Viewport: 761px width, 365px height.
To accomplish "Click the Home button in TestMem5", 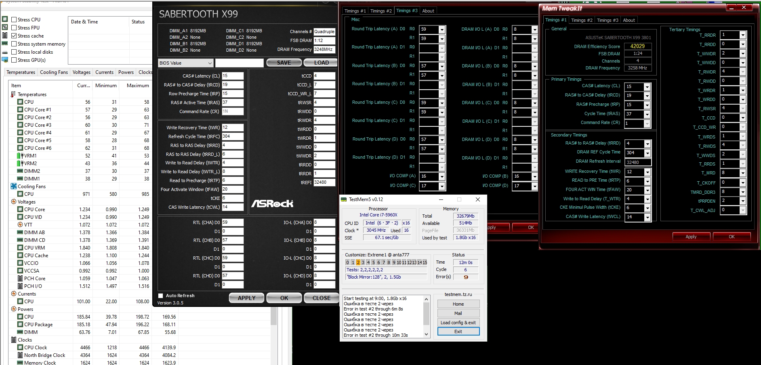I will [x=458, y=304].
